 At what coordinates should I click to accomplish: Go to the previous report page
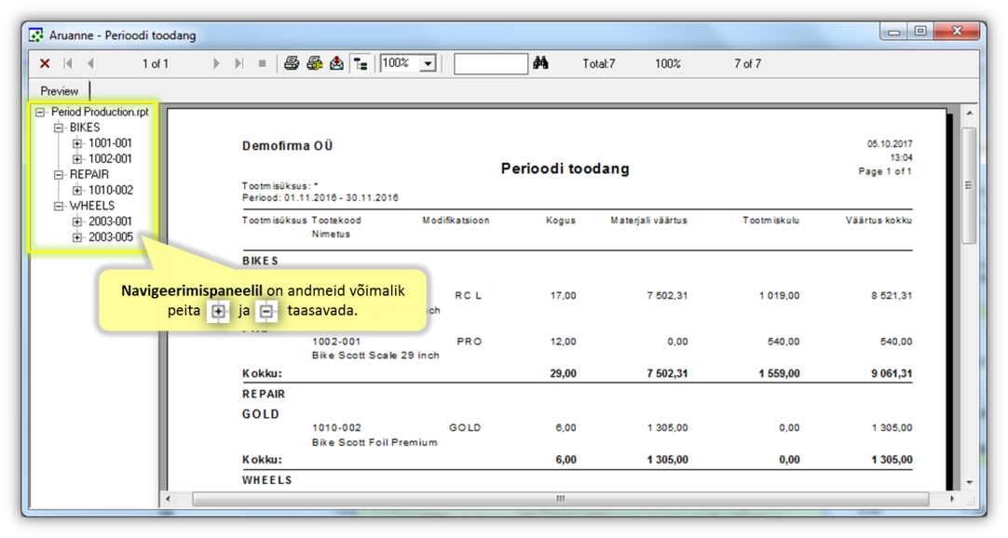click(90, 63)
